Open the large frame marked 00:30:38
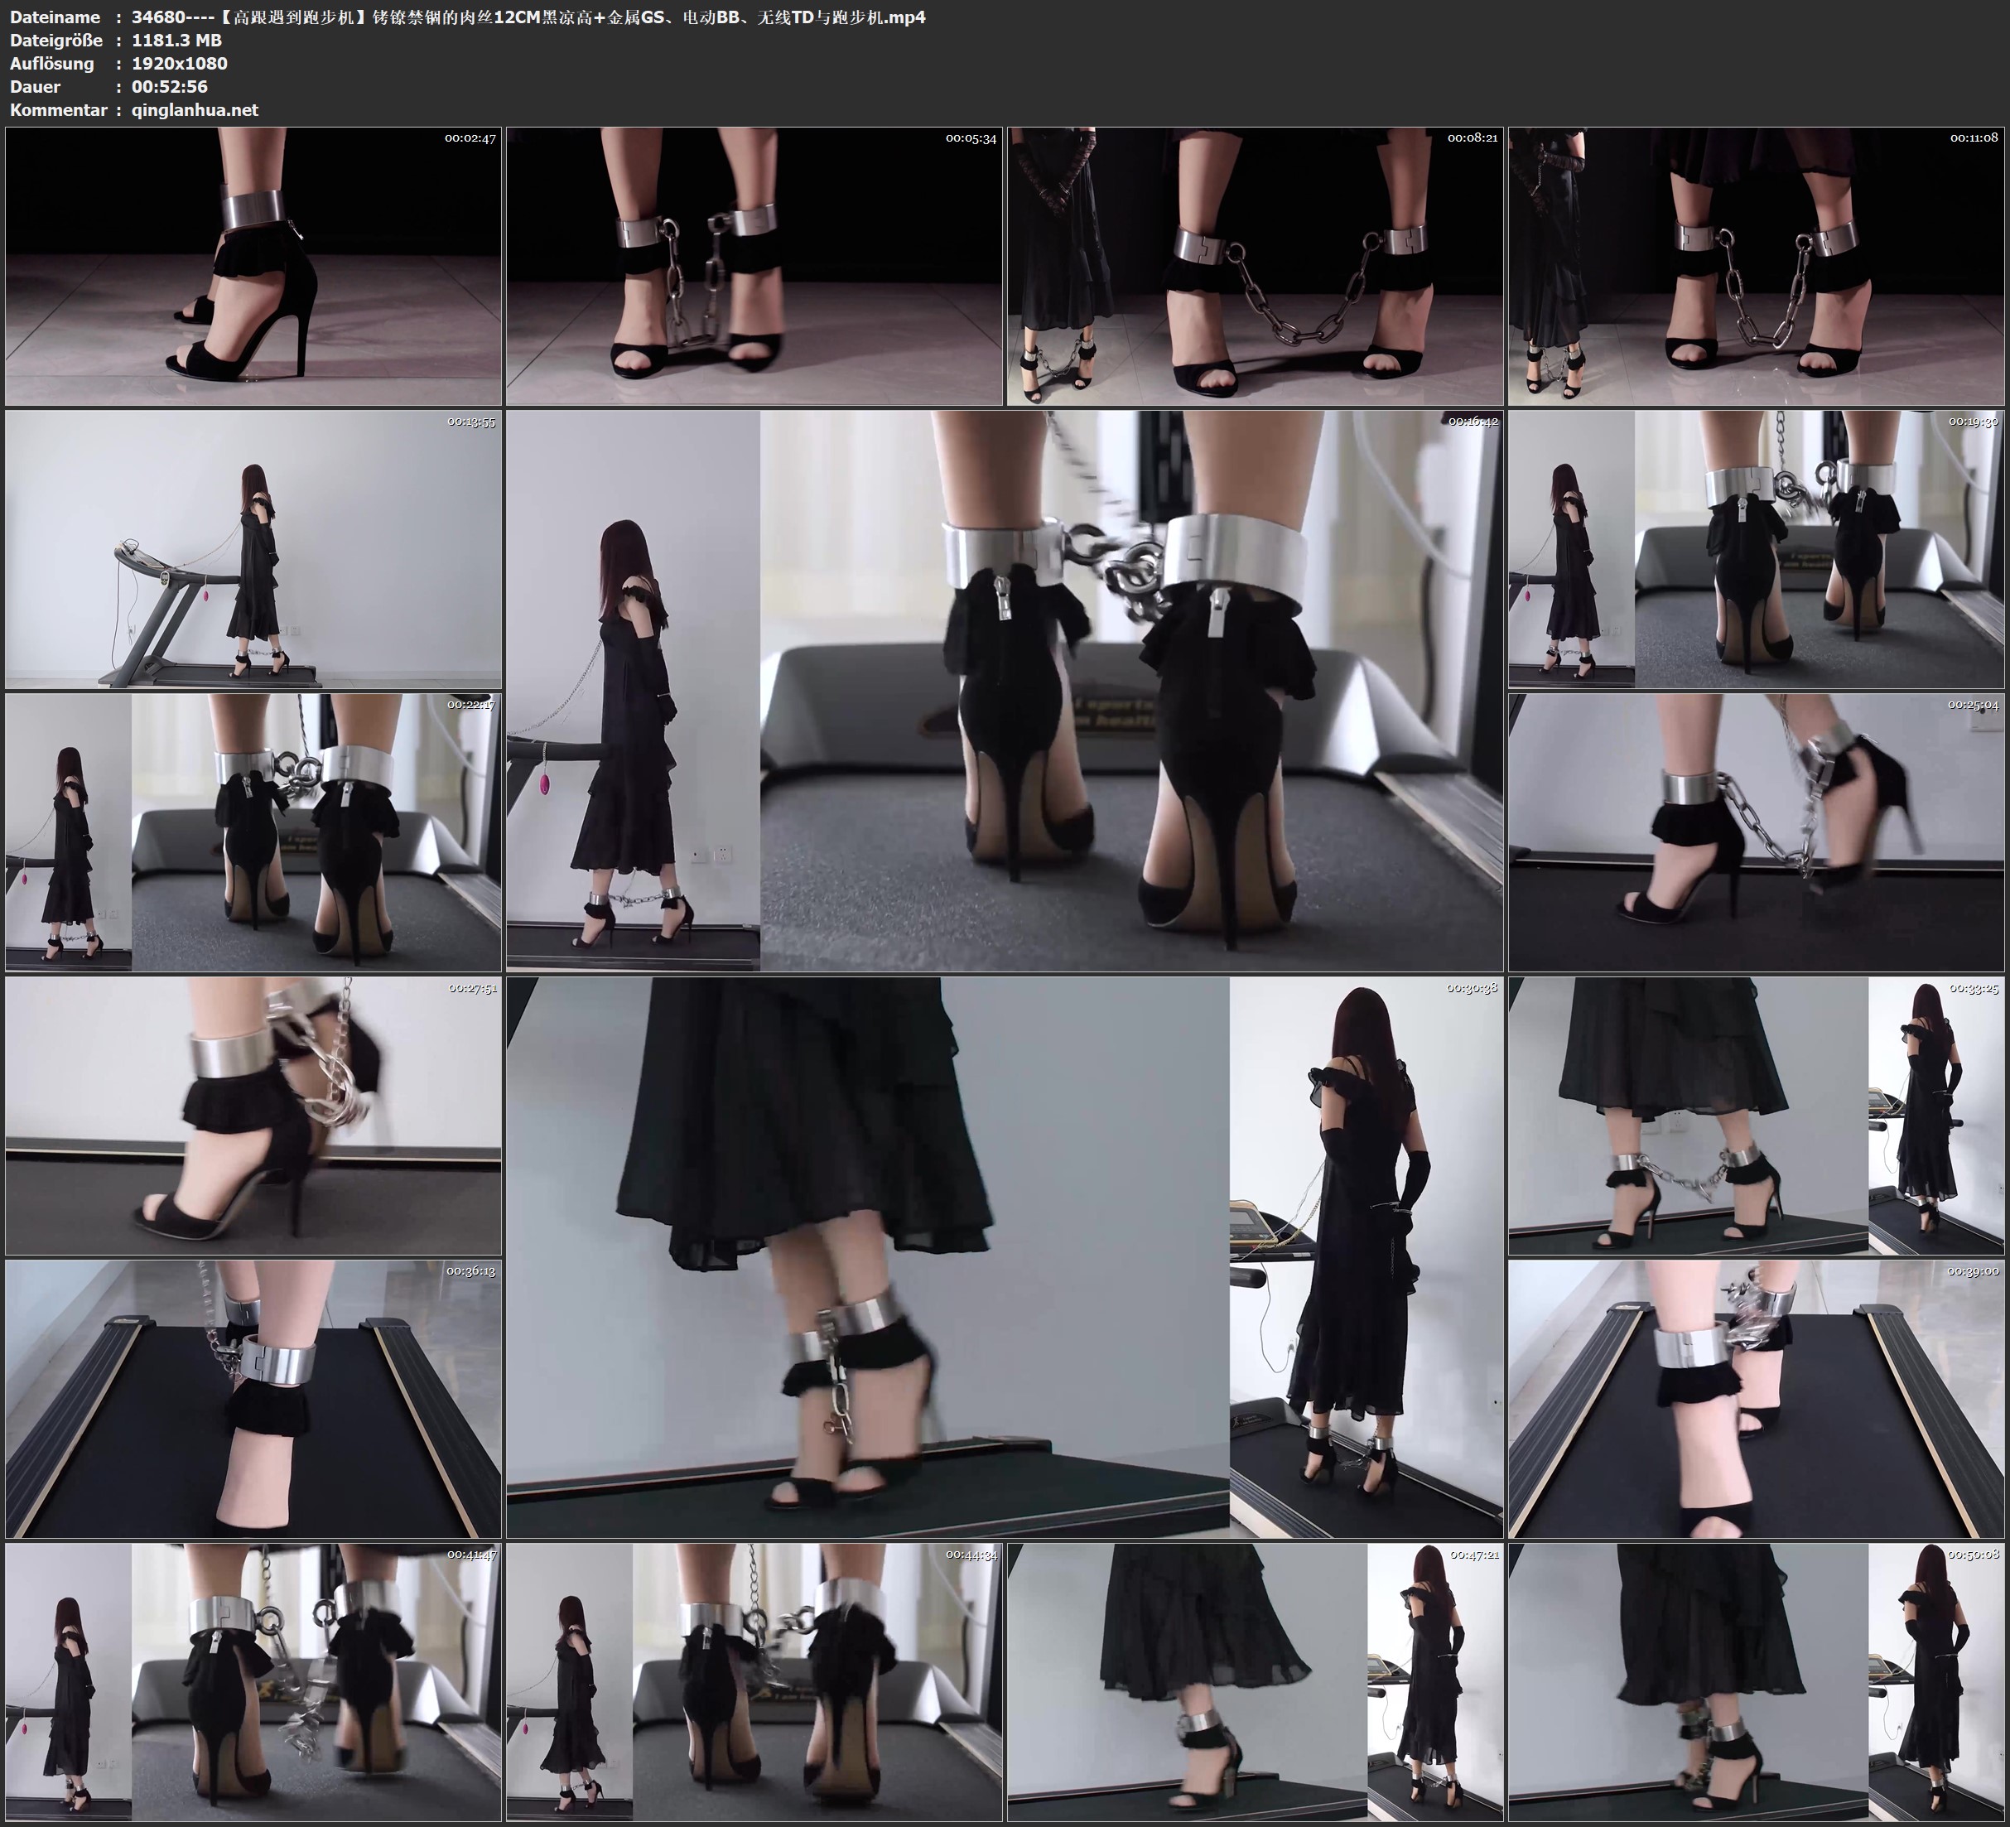 coord(1005,1257)
